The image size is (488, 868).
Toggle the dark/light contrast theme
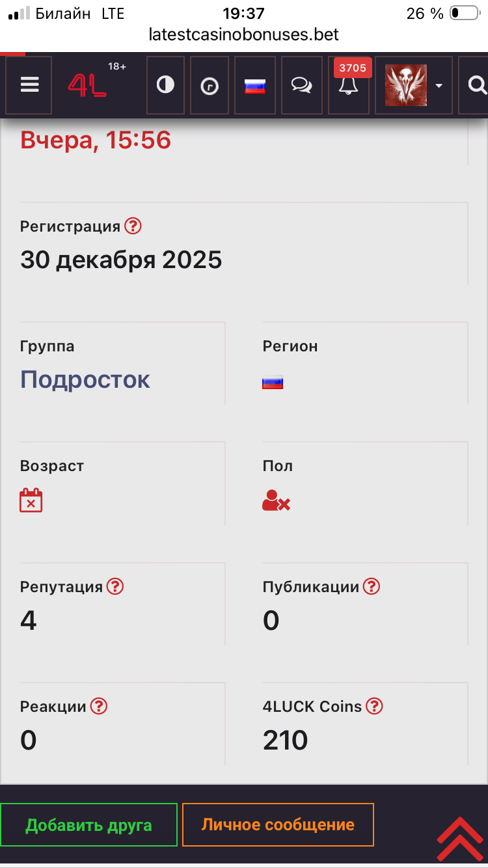click(x=165, y=85)
